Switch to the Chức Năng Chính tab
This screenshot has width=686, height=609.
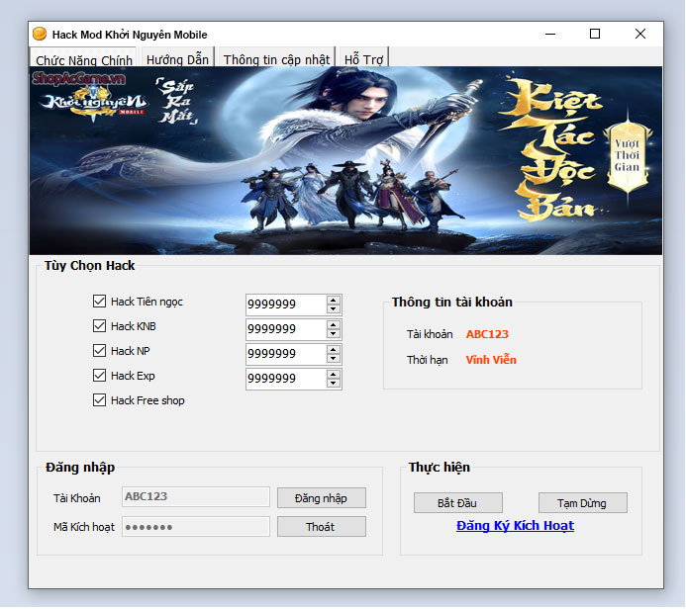(83, 58)
